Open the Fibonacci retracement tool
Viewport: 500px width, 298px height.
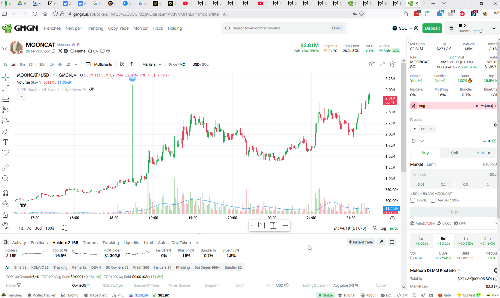5,99
